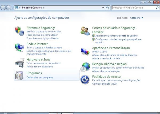Image resolution: width=160 pixels, height=114 pixels.
Task: Expand the arrow before Painel de Controle
Action: 20,7
